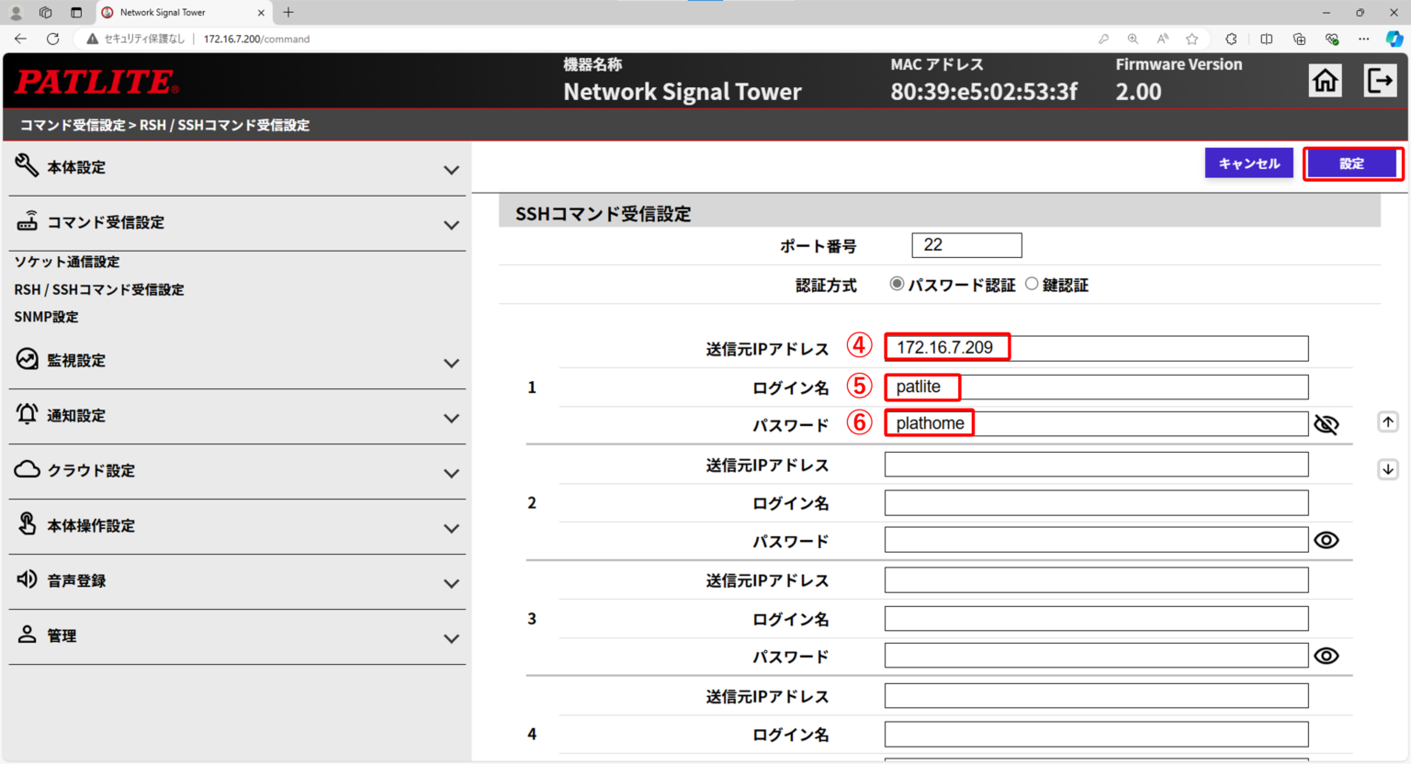Click the logout icon in the top right
Image resolution: width=1411 pixels, height=764 pixels.
1381,80
